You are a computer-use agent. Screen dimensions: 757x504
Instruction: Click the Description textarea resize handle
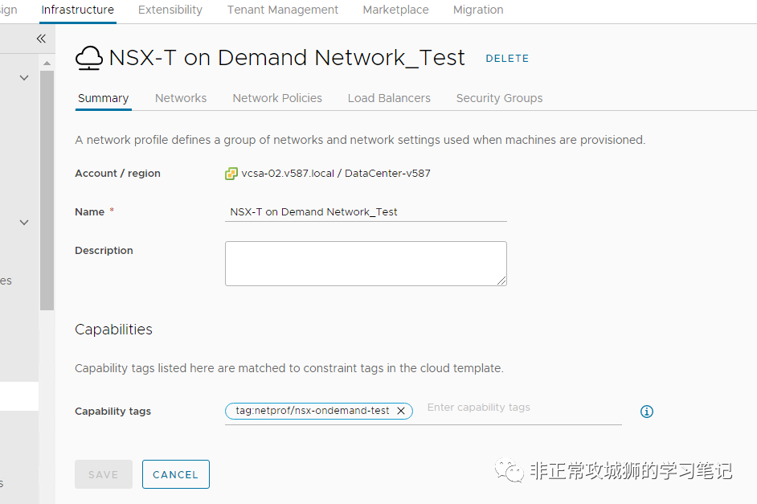pos(501,281)
